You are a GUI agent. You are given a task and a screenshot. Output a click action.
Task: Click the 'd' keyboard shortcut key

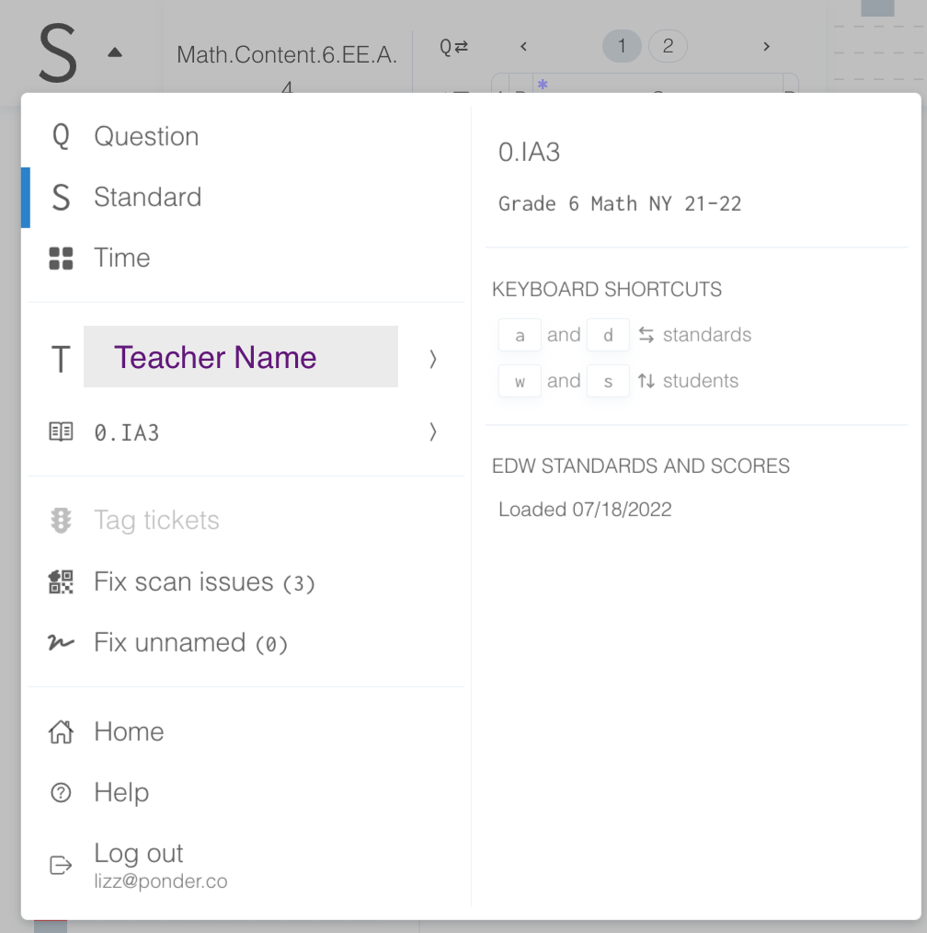click(608, 335)
